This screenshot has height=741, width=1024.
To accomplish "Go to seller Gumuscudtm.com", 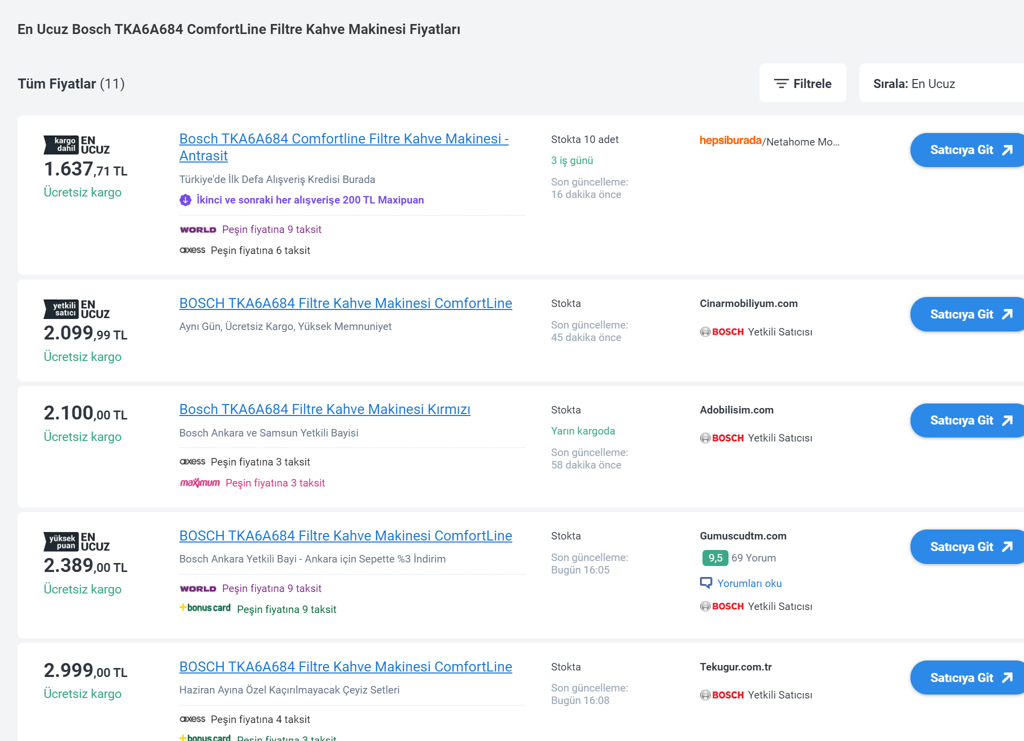I will tap(967, 547).
